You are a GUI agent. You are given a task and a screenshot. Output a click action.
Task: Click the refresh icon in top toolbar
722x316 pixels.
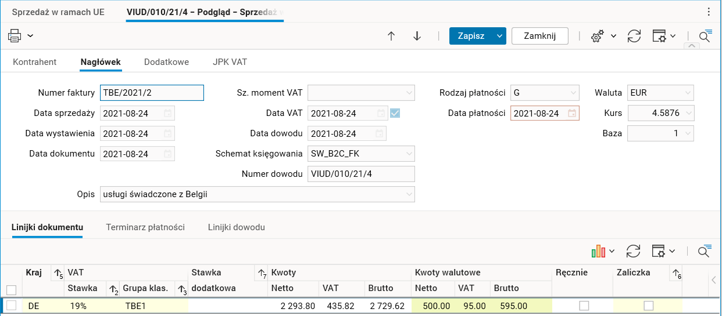pyautogui.click(x=634, y=36)
